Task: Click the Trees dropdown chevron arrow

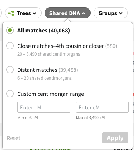Action: pyautogui.click(x=35, y=13)
